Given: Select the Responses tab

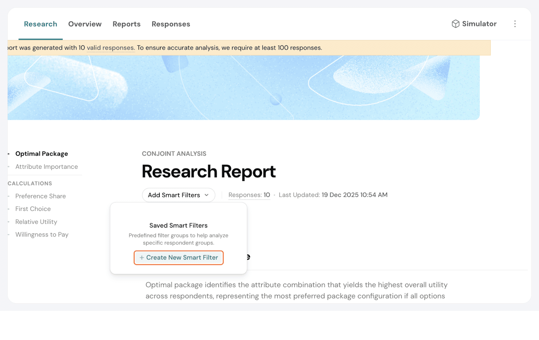Looking at the screenshot, I should click(171, 24).
